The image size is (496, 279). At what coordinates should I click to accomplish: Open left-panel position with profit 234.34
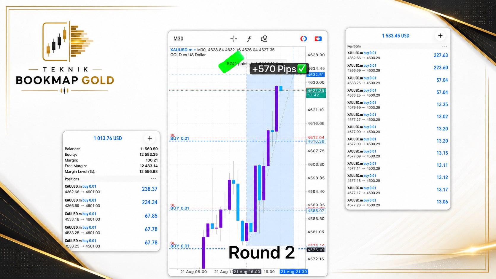point(111,203)
